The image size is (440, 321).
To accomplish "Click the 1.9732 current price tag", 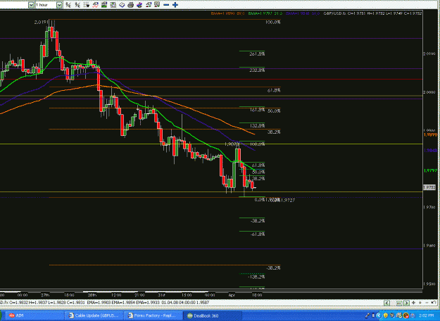I will (x=429, y=187).
